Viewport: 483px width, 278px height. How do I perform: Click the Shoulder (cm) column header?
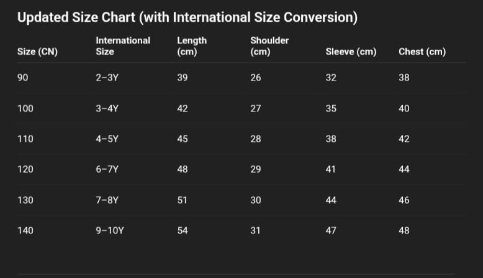pyautogui.click(x=269, y=46)
